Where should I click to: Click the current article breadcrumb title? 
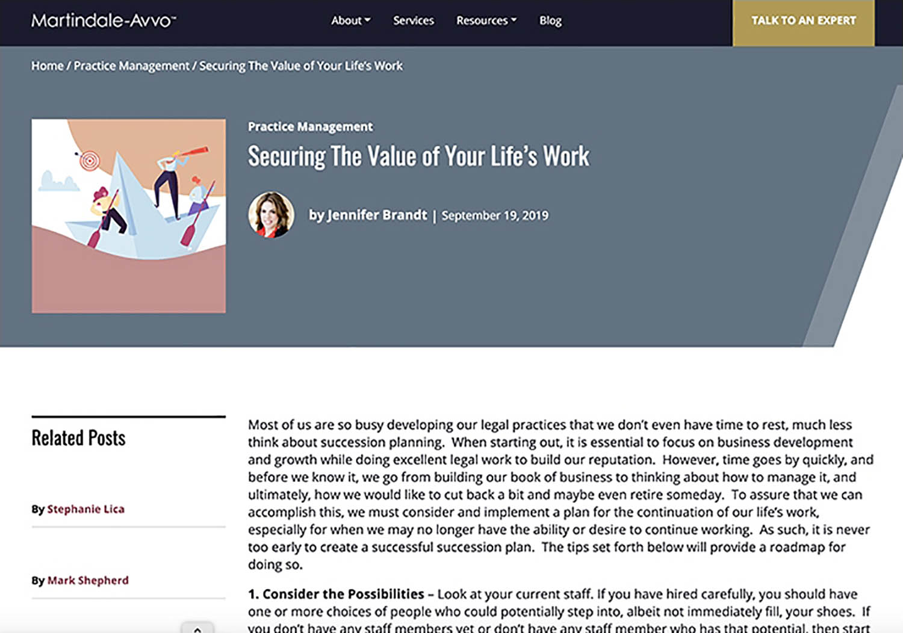click(x=300, y=66)
